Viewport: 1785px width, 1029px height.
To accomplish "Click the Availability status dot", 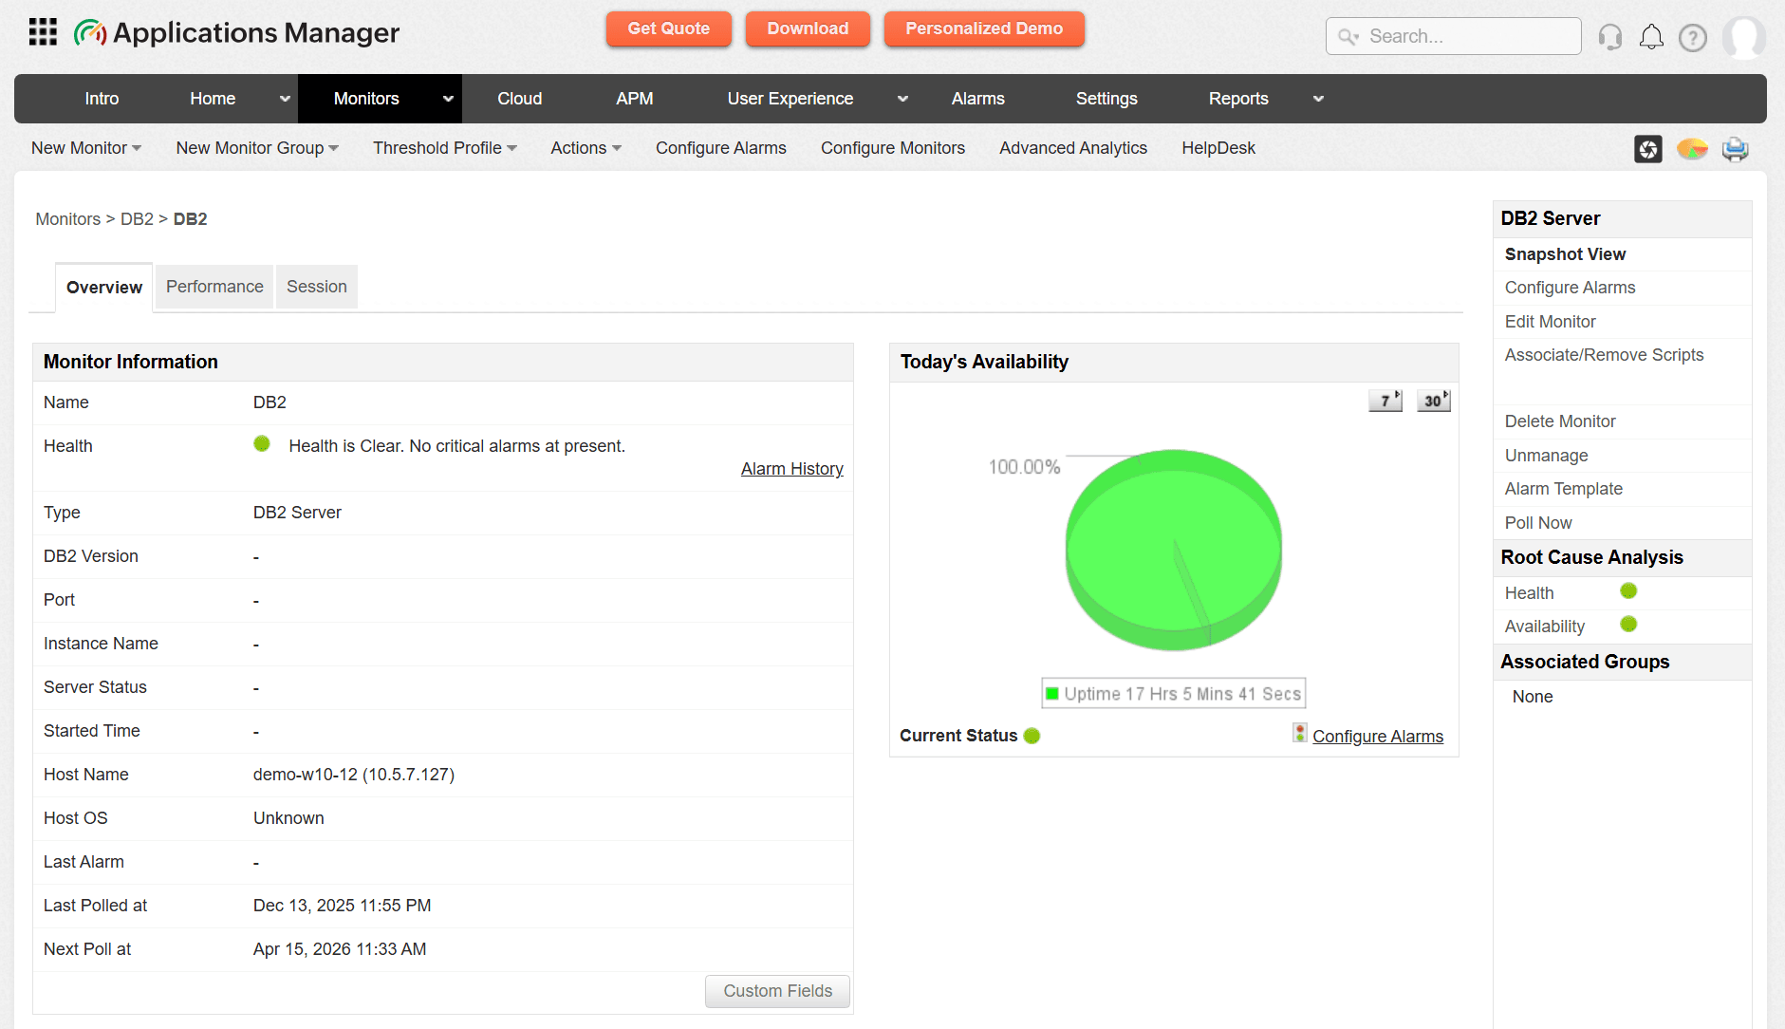I will click(x=1629, y=624).
